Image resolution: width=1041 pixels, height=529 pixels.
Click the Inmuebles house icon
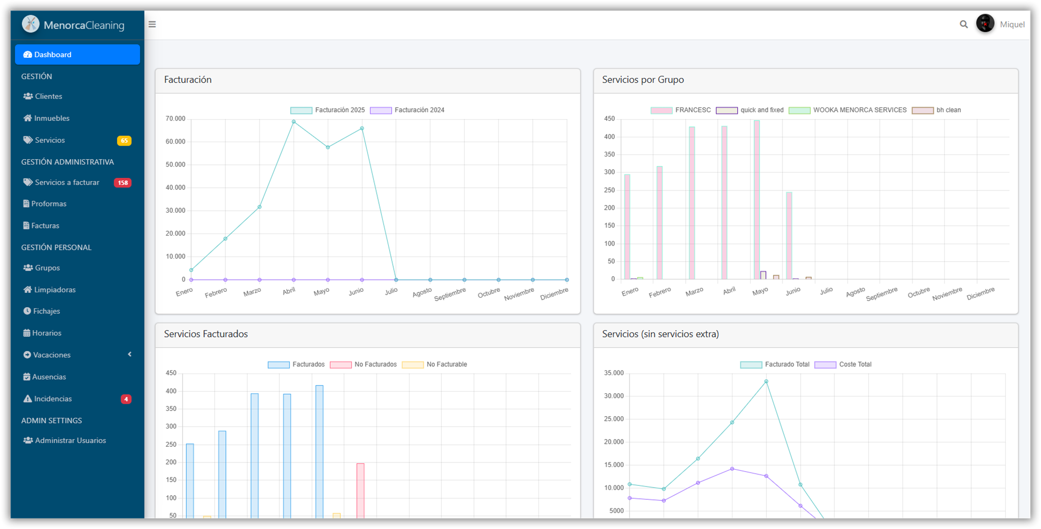28,118
